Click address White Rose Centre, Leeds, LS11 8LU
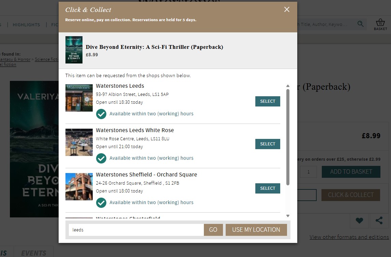 pos(133,139)
